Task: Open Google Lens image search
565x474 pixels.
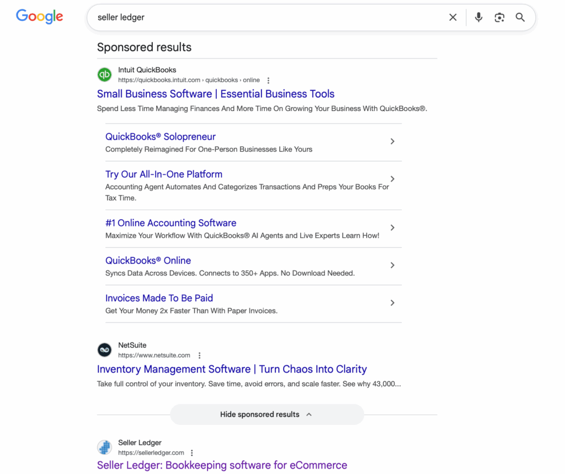Action: coord(499,18)
